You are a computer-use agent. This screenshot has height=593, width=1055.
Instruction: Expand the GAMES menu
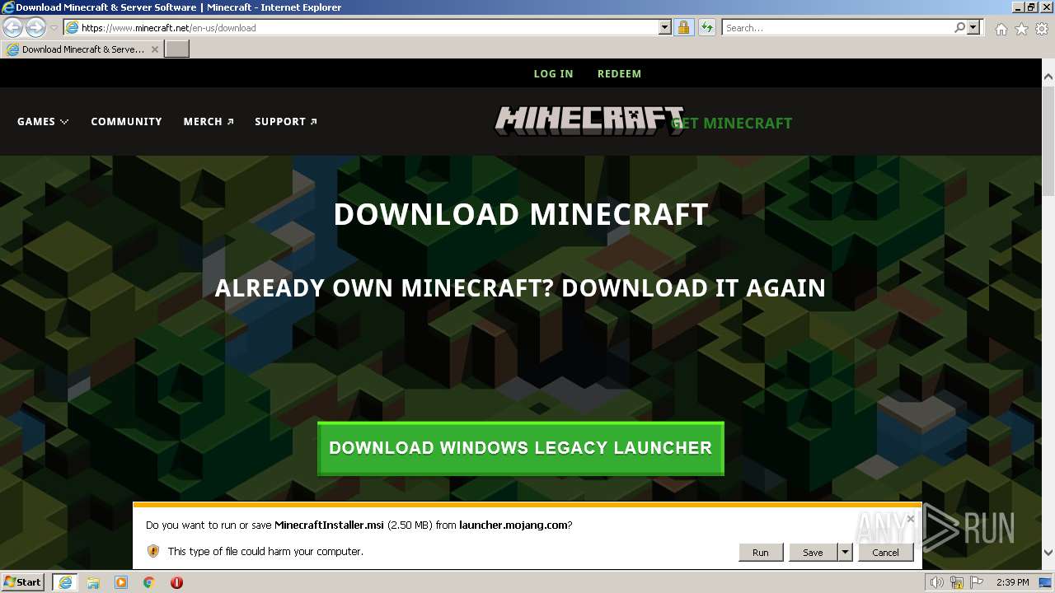43,121
